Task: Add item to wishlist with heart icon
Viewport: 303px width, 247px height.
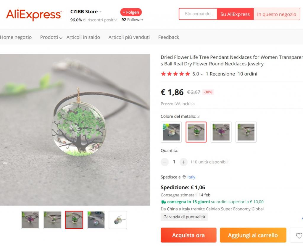Action: [x=299, y=235]
